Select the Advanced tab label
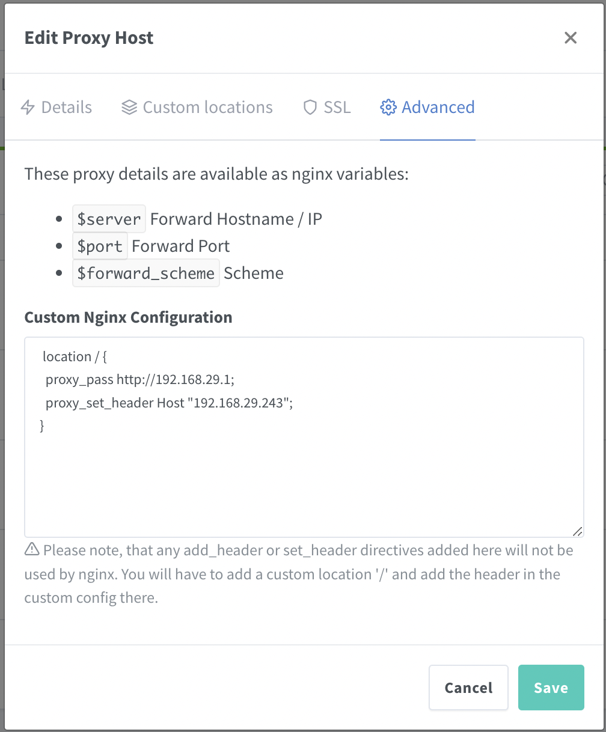The width and height of the screenshot is (606, 732). [x=438, y=108]
